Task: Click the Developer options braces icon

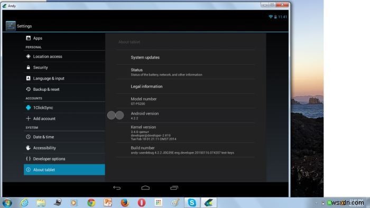Action: pyautogui.click(x=29, y=158)
